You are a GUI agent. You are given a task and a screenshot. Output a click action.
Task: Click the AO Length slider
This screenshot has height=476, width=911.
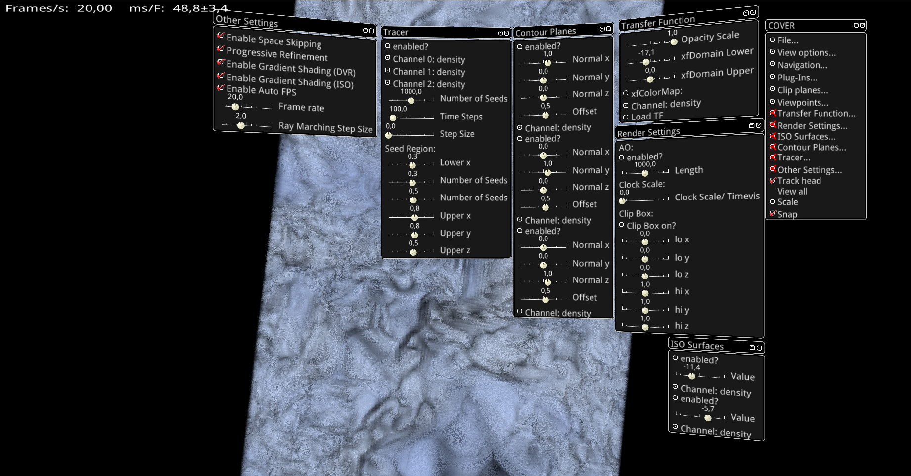tap(645, 173)
